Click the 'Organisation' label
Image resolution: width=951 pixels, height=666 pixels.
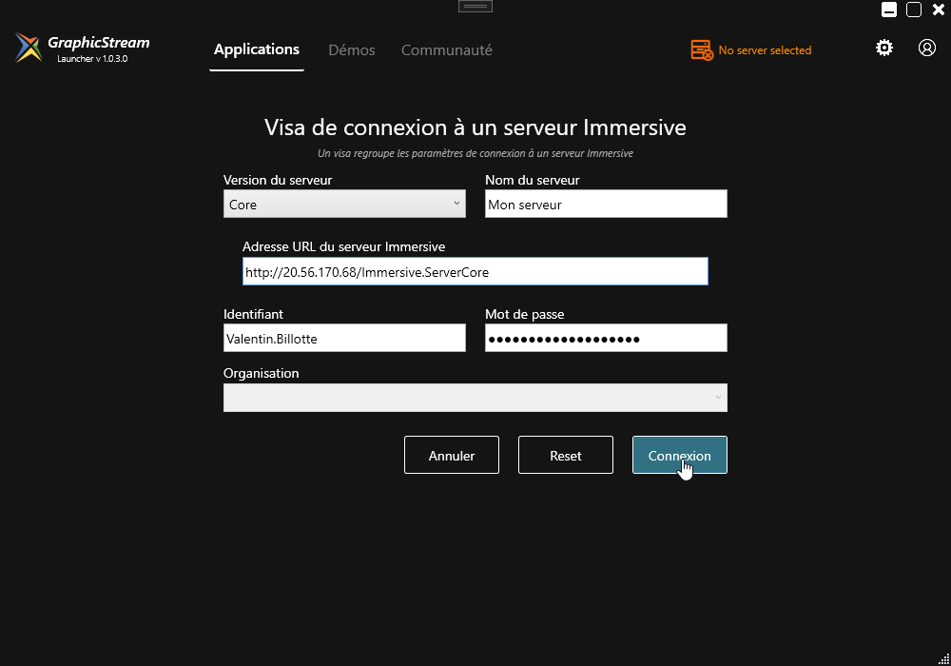(x=262, y=373)
